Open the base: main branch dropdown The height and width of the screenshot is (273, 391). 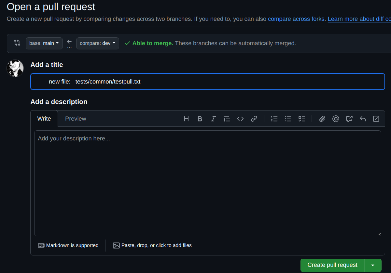point(44,43)
